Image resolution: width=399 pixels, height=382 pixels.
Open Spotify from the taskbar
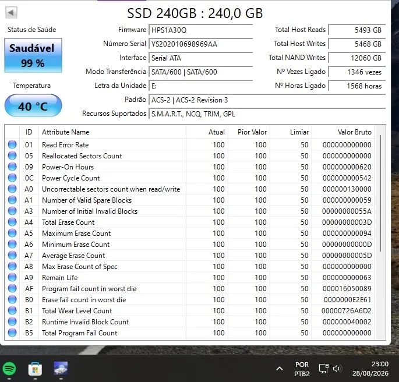click(x=9, y=369)
